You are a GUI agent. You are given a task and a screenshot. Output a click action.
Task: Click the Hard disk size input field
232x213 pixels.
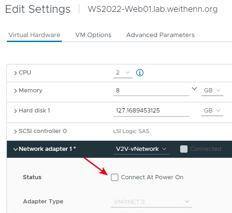[x=151, y=111]
